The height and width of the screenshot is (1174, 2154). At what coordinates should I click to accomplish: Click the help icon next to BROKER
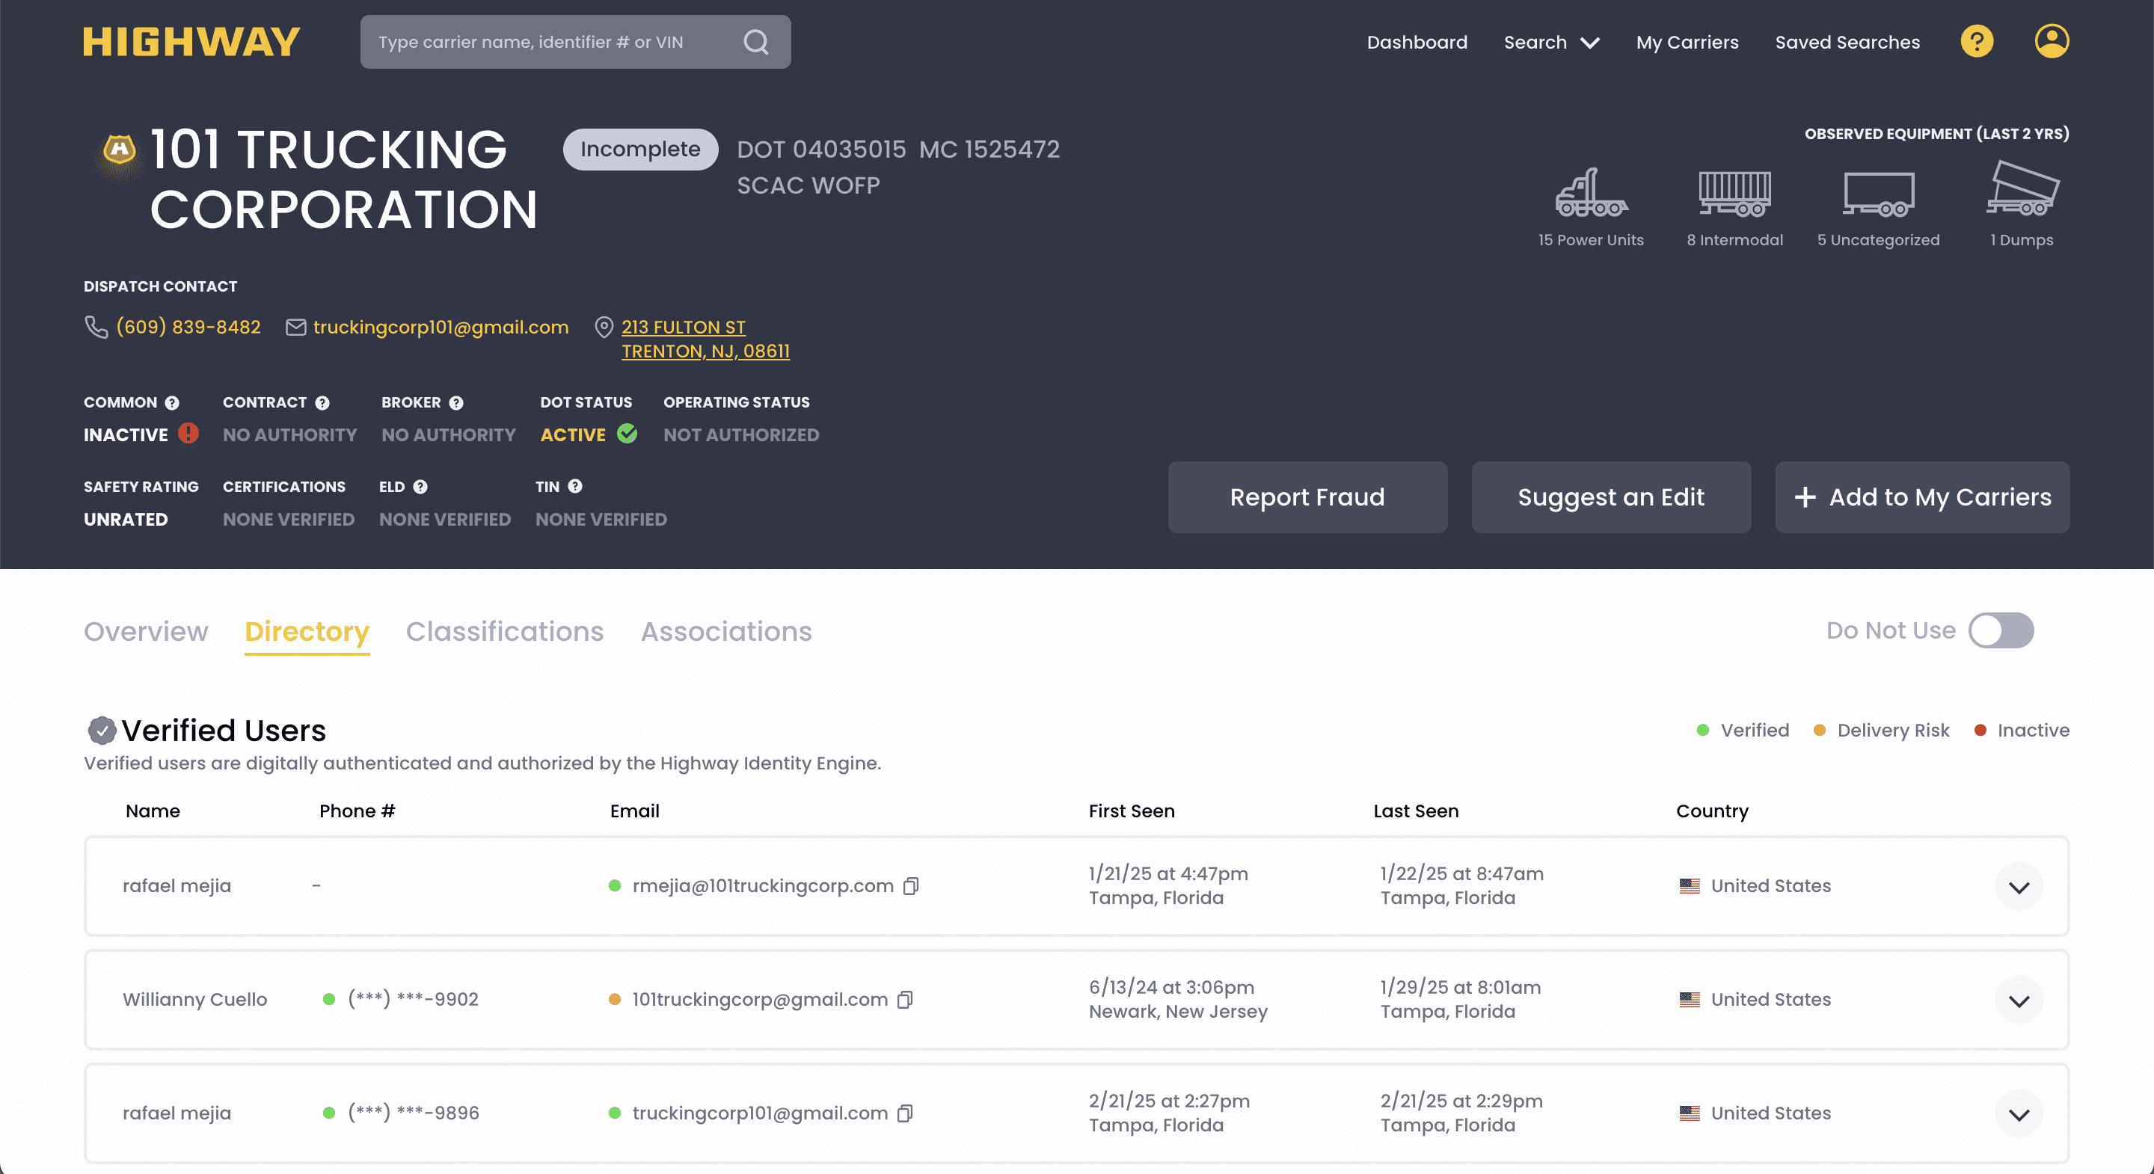[x=455, y=403]
